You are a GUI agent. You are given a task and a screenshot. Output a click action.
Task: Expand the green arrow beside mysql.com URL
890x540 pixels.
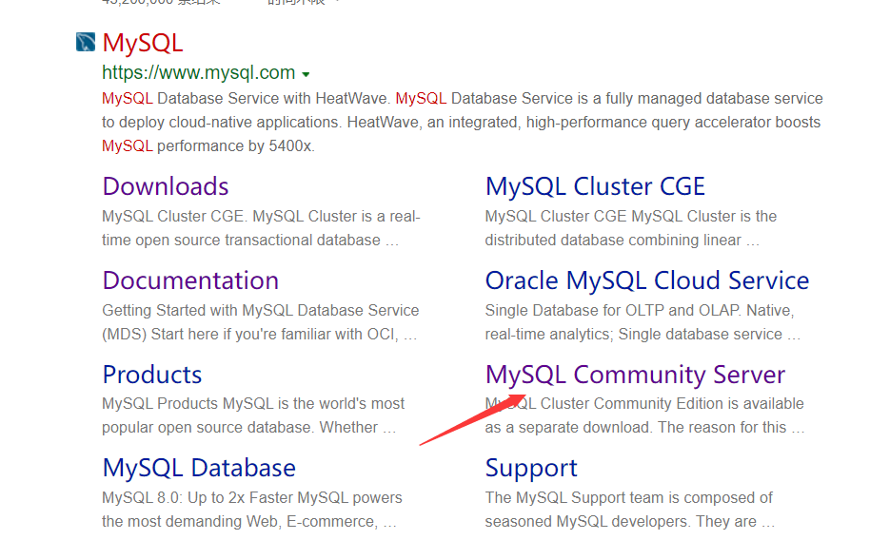click(x=306, y=74)
